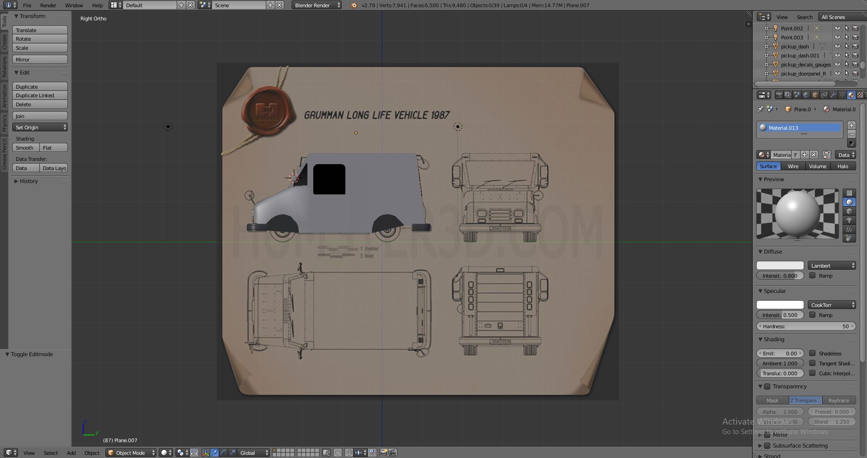Toggle renderability of pickup_decals_gauges camera icon
Screen dimensions: 867x458
tap(855, 64)
